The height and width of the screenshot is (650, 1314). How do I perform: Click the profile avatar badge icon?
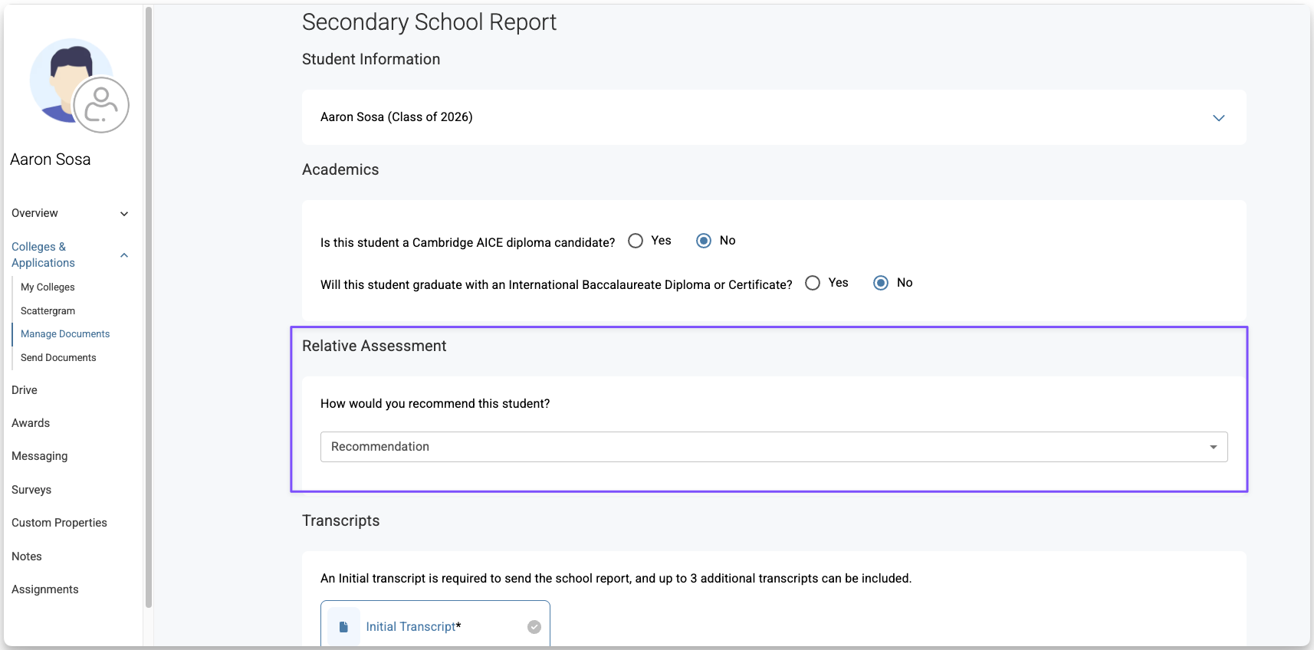(x=101, y=105)
